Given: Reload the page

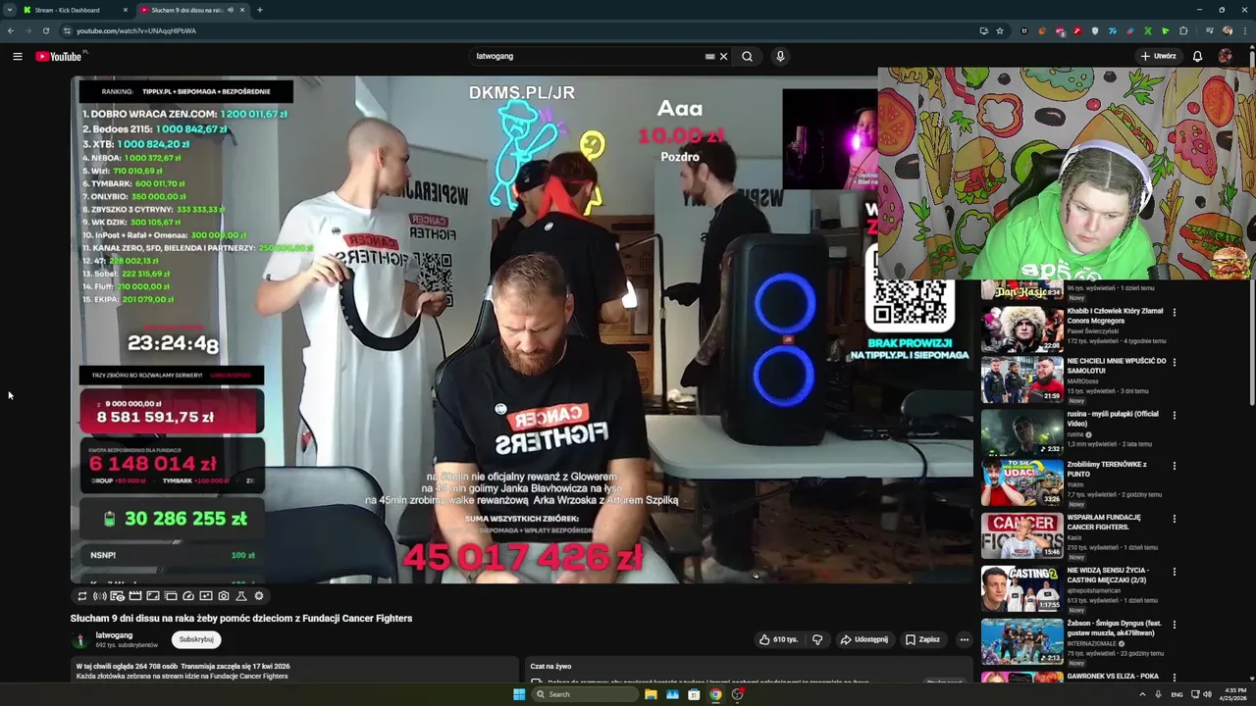Looking at the screenshot, I should [x=45, y=30].
